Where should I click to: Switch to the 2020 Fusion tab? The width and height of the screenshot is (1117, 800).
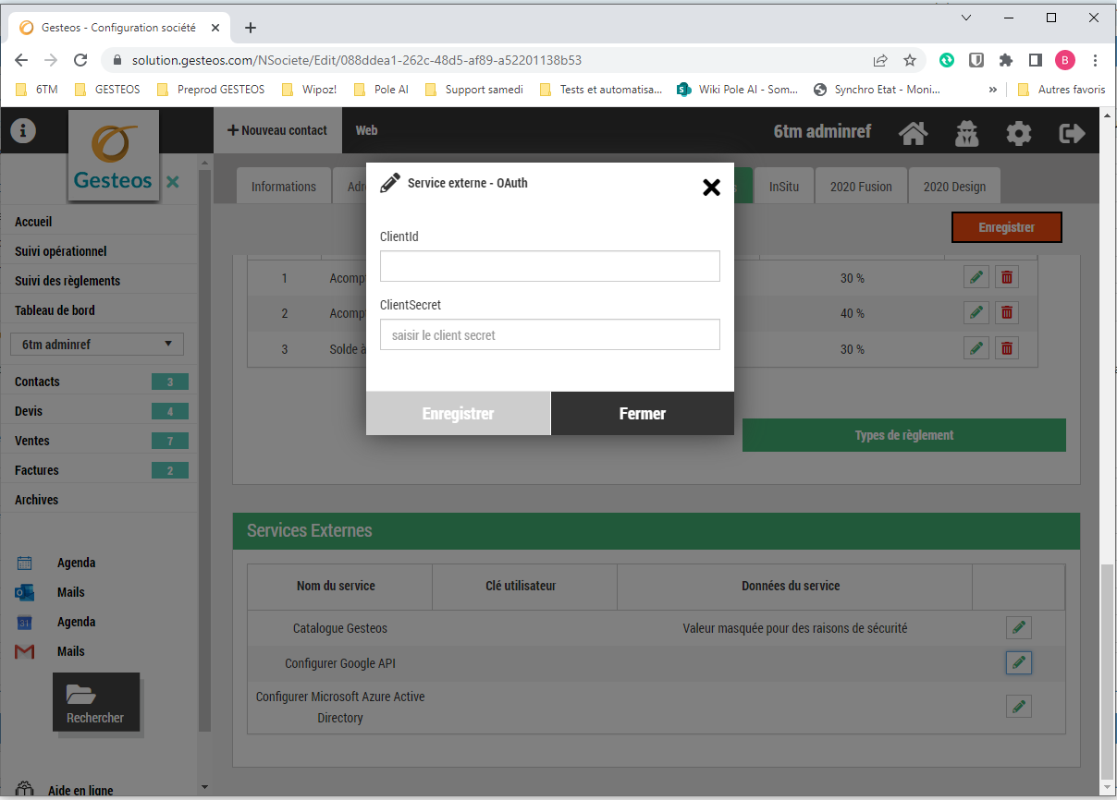tap(860, 187)
